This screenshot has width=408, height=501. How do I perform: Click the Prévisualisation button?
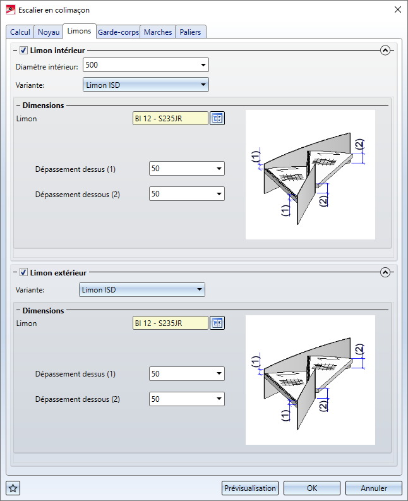pos(250,488)
